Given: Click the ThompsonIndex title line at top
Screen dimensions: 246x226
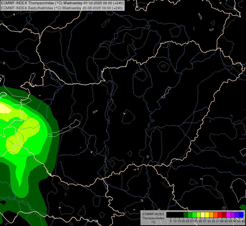Looking at the screenshot, I should pyautogui.click(x=62, y=3).
